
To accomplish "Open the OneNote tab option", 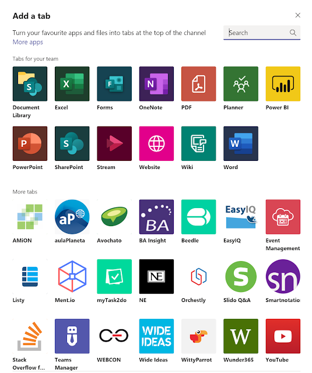I will pyautogui.click(x=156, y=84).
